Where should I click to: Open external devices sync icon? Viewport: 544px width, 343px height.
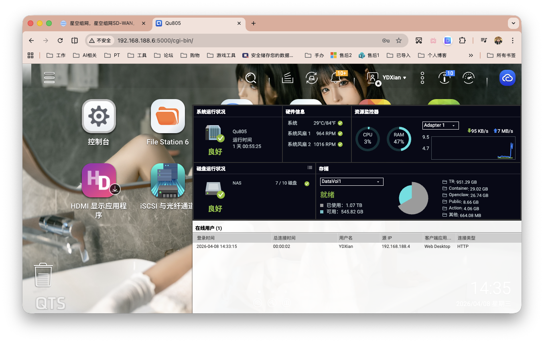pyautogui.click(x=311, y=78)
